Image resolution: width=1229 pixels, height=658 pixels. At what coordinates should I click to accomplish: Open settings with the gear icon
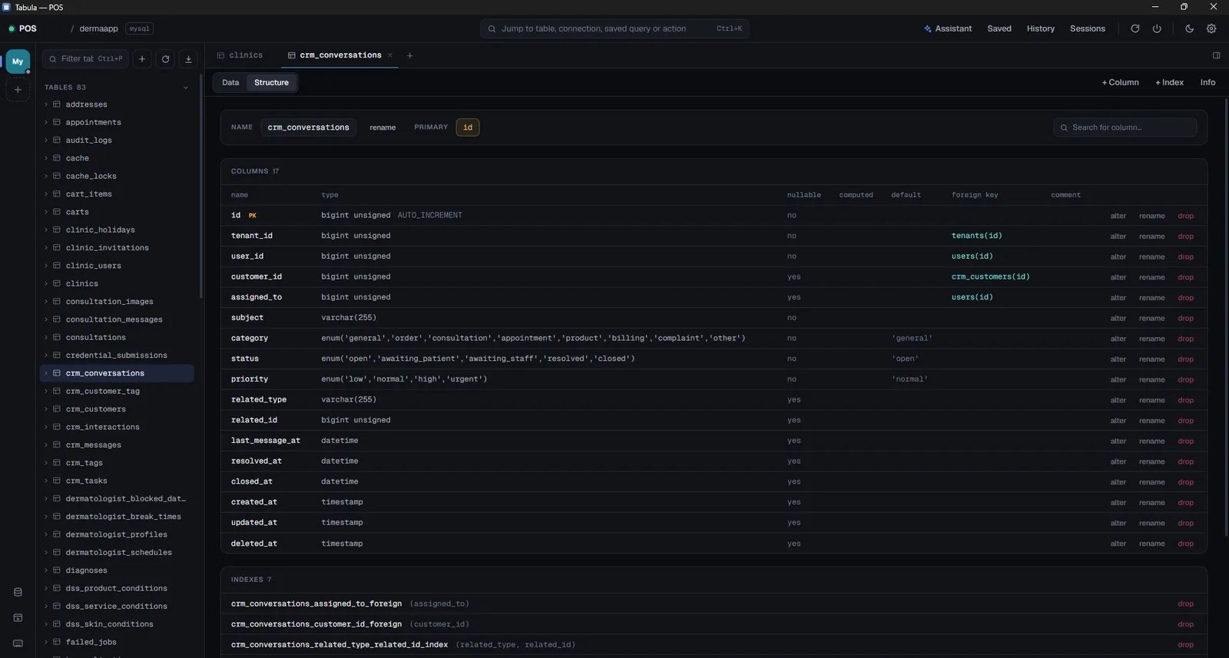(x=1211, y=28)
